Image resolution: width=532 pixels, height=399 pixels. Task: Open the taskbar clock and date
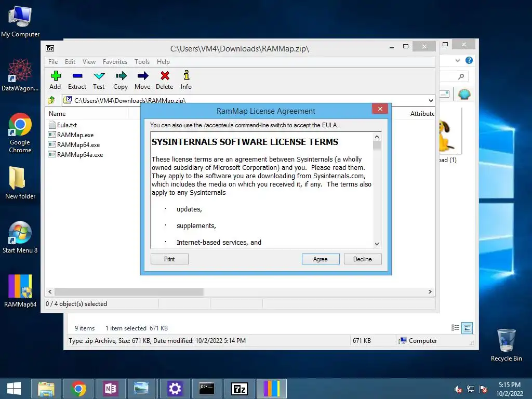pos(510,389)
